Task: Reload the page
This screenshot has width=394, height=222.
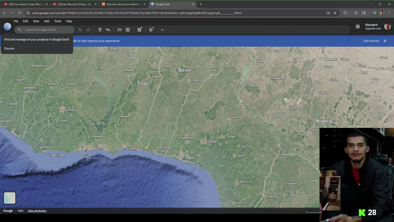Action: point(19,13)
